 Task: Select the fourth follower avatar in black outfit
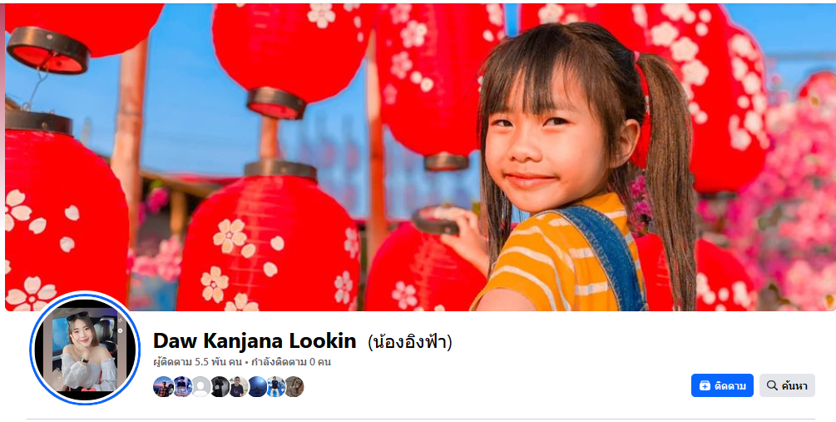click(x=219, y=386)
